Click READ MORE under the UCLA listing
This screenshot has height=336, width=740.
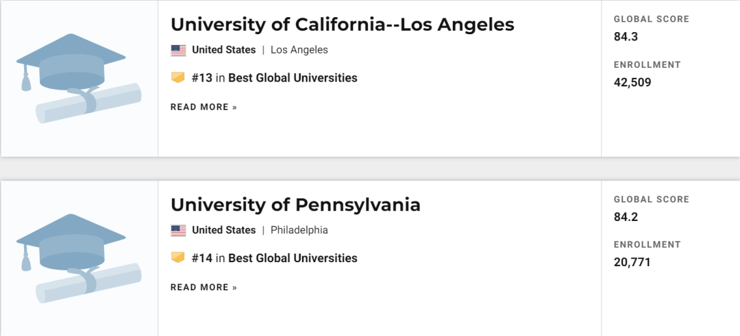(203, 107)
